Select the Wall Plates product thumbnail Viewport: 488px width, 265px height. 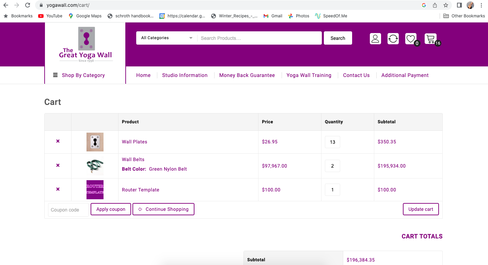[x=95, y=142]
